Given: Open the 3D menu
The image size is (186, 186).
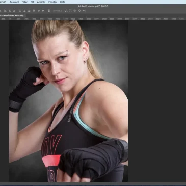Looking at the screenshot, I should pyautogui.click(x=32, y=2).
